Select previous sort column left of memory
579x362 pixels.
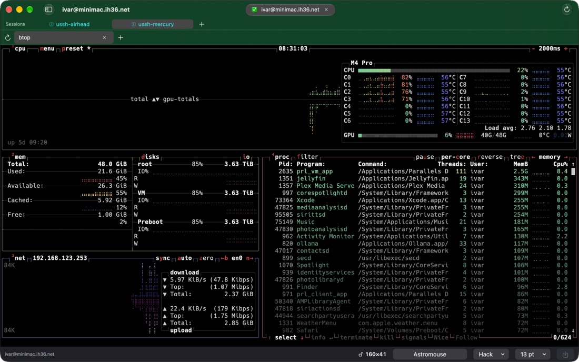coord(533,157)
